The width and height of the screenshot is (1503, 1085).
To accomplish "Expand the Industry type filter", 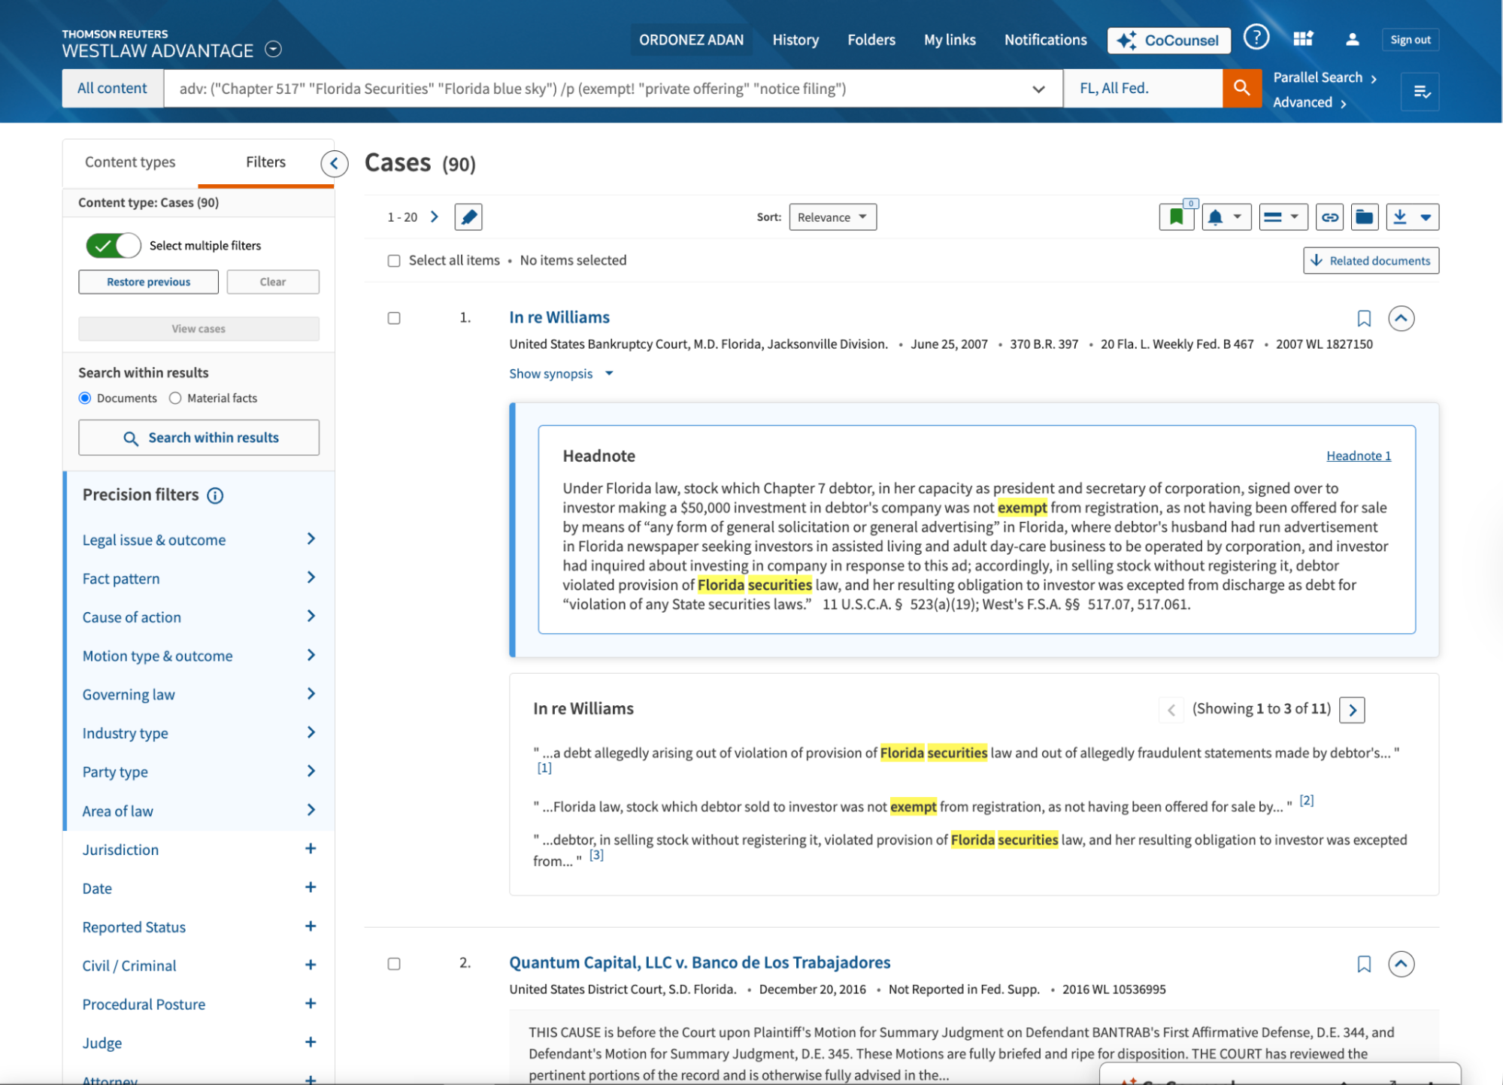I will 199,733.
